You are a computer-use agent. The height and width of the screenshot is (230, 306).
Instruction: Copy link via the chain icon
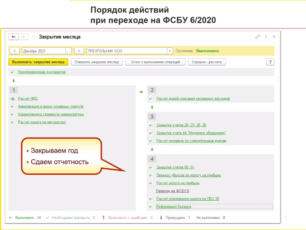(x=258, y=37)
